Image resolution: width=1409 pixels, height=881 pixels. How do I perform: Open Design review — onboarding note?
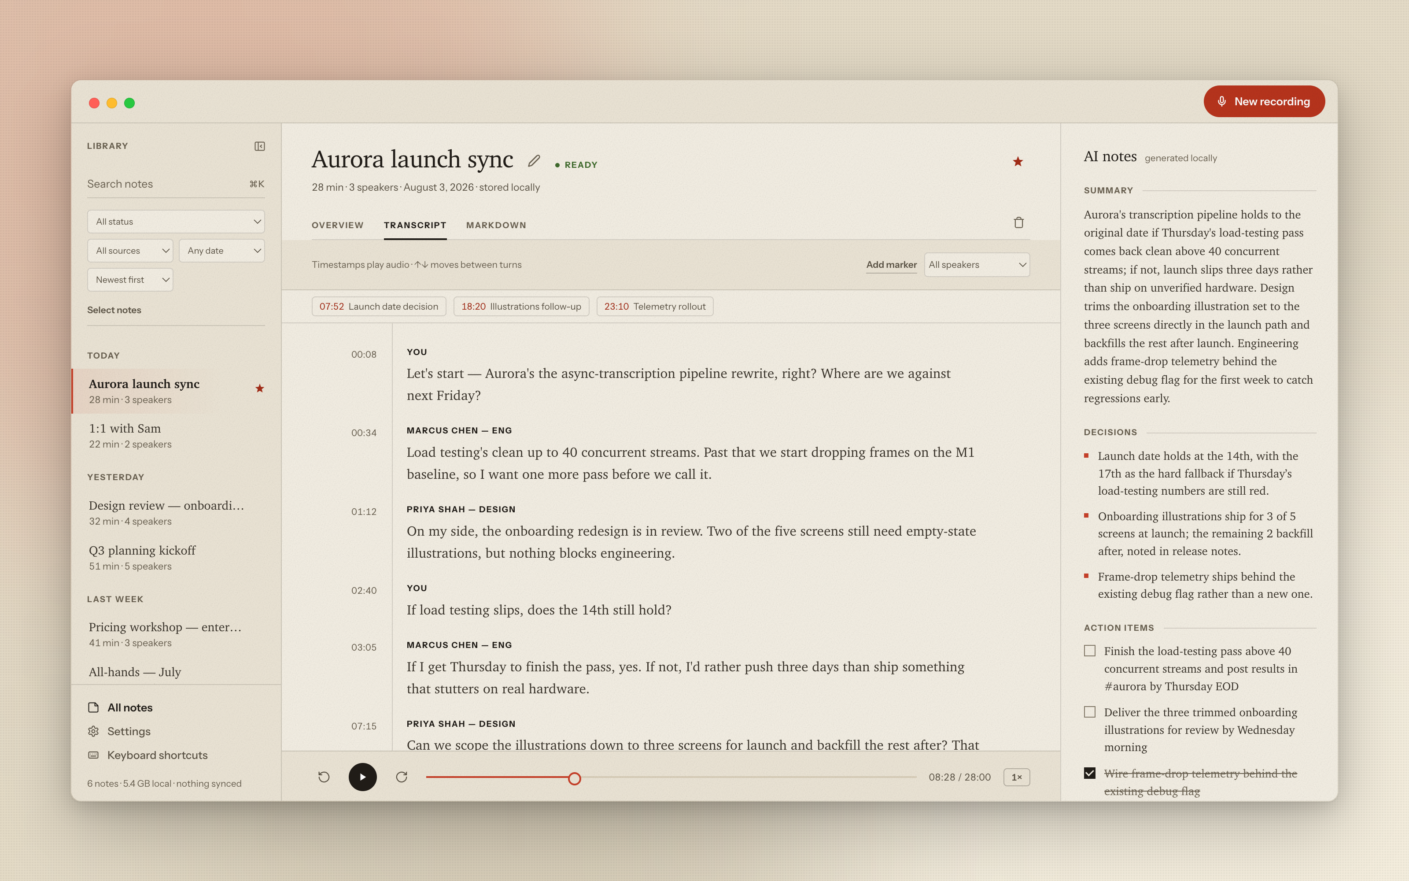pos(176,513)
